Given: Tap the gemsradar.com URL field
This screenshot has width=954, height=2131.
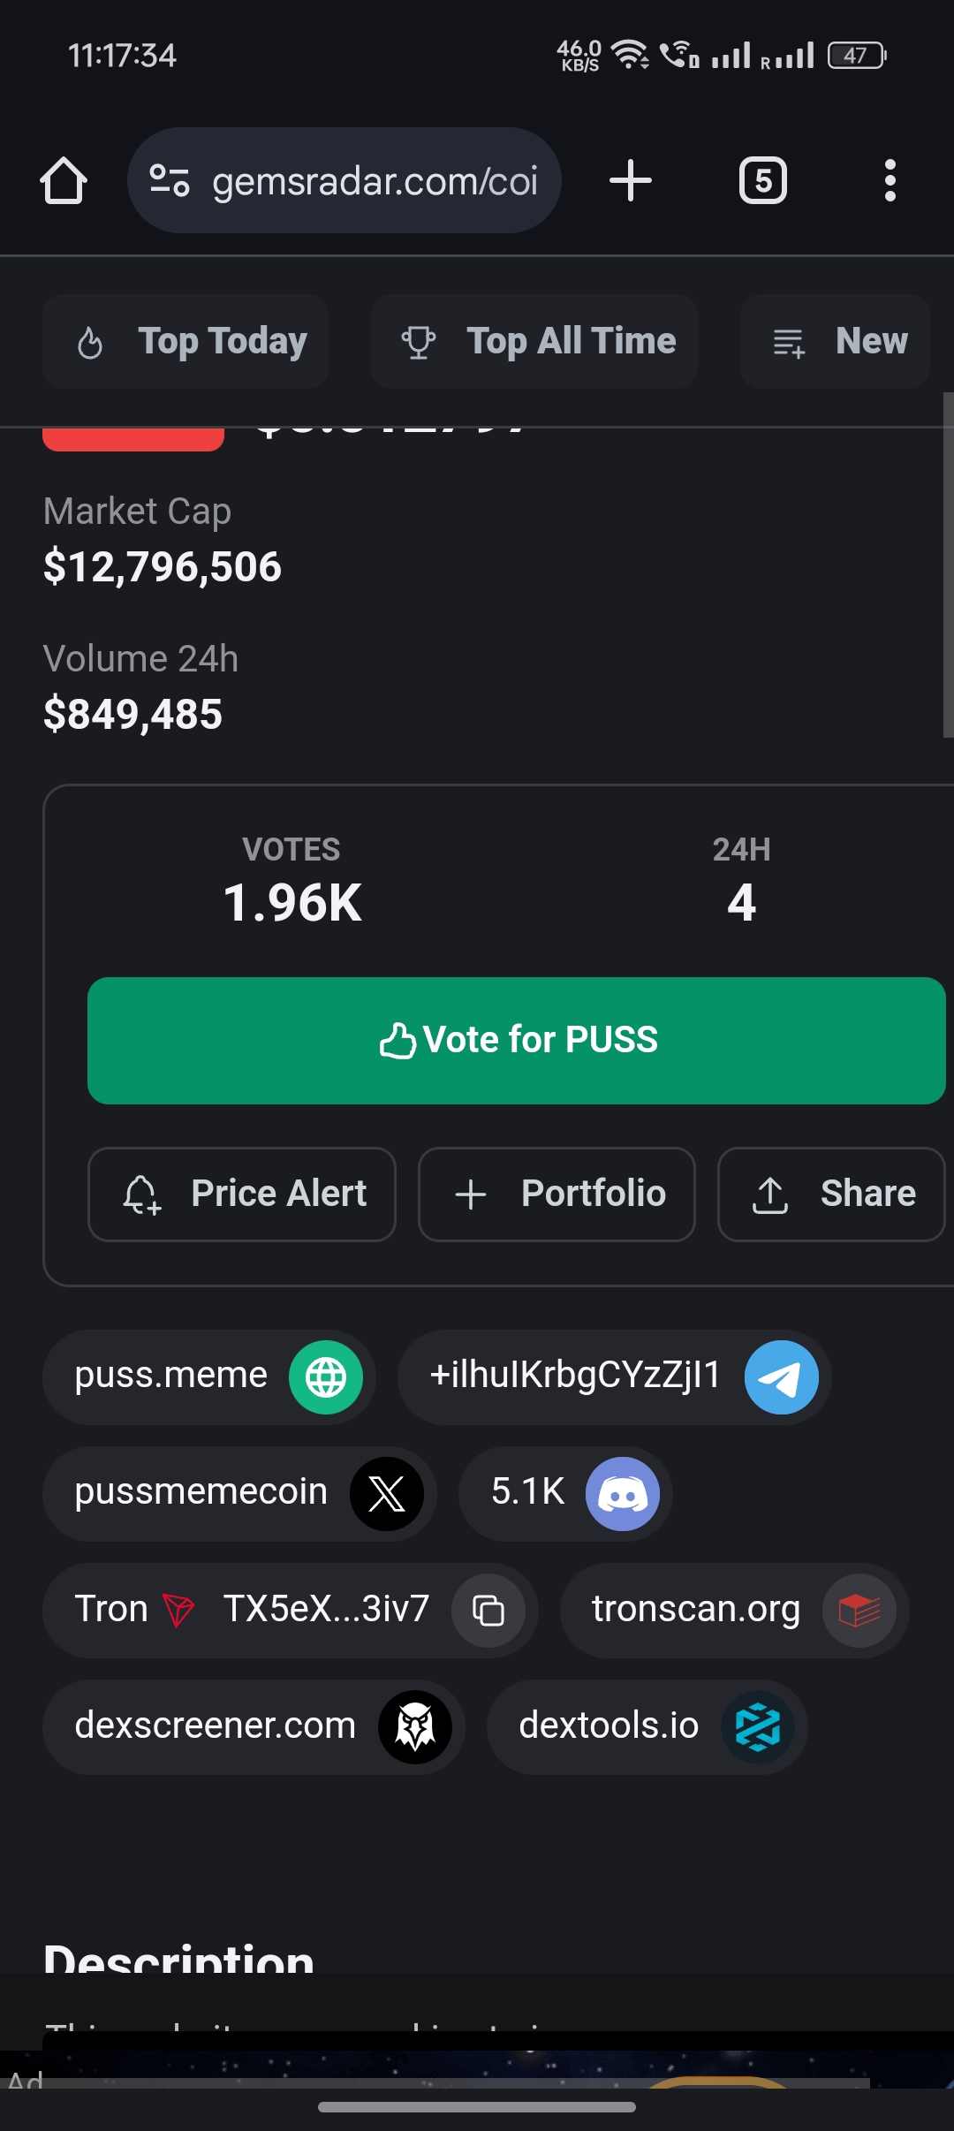Looking at the screenshot, I should pyautogui.click(x=375, y=181).
